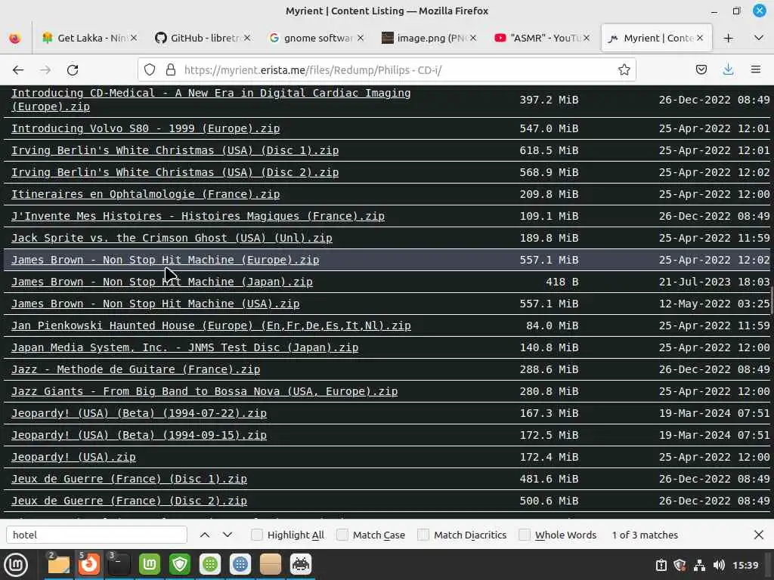Open Jan Pienkowski Haunted House zip

[212, 325]
